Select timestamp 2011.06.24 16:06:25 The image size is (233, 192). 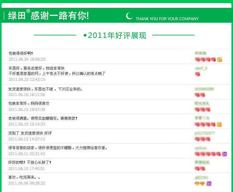click(27, 59)
